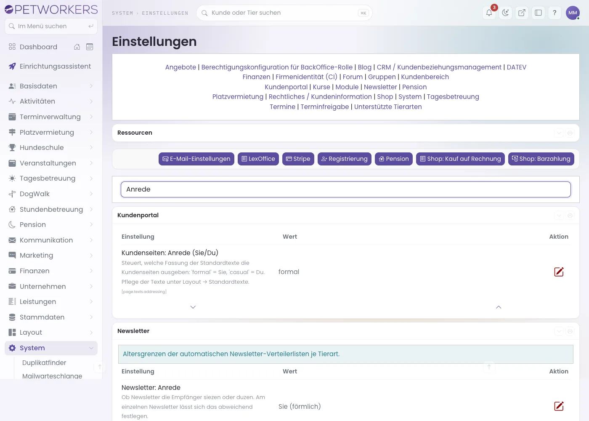The image size is (589, 421).
Task: Toggle the sidebar layout icon in the top bar
Action: (x=538, y=13)
